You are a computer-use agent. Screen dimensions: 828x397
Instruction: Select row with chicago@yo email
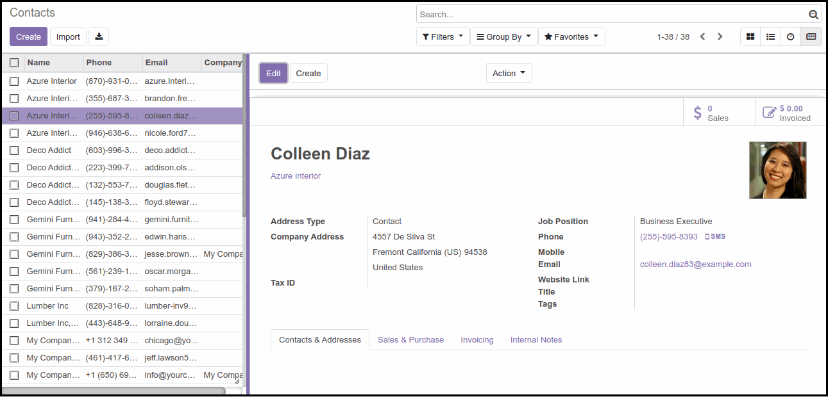(x=122, y=341)
